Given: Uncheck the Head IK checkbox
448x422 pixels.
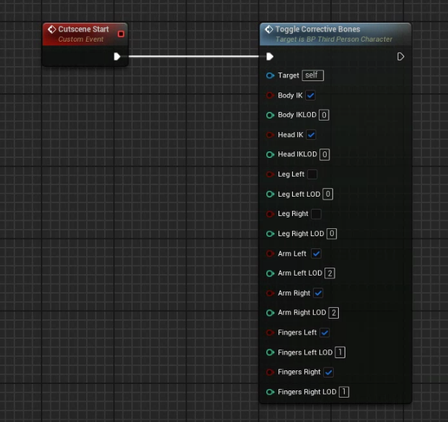Looking at the screenshot, I should pyautogui.click(x=311, y=135).
